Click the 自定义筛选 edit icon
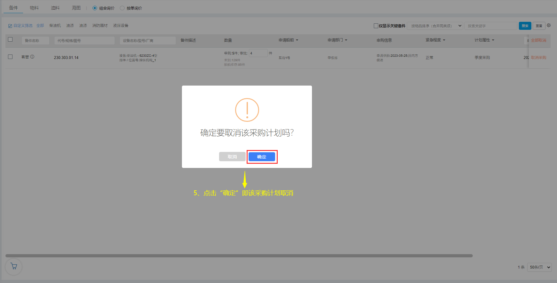Screen dimensions: 557x283 (x=10, y=26)
